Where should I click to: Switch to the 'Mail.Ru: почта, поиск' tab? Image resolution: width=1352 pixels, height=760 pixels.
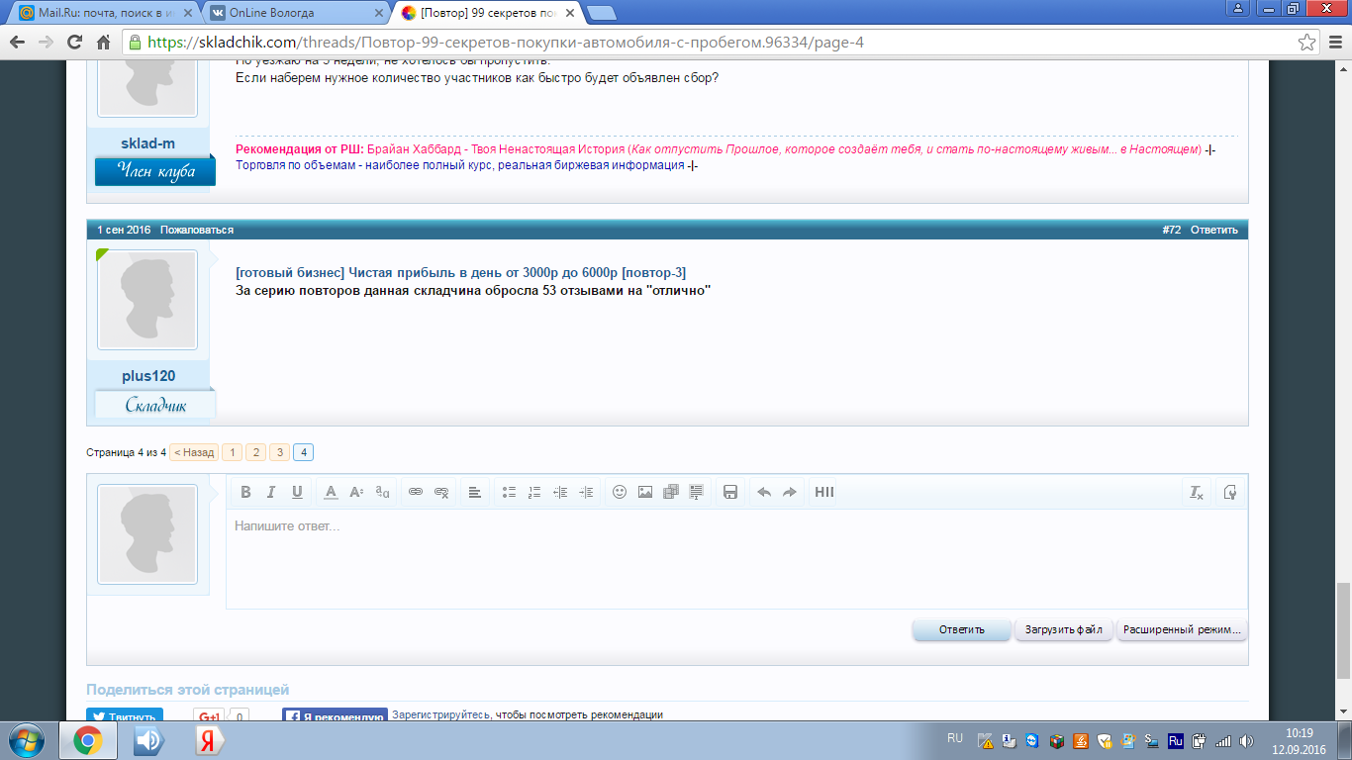click(x=105, y=13)
